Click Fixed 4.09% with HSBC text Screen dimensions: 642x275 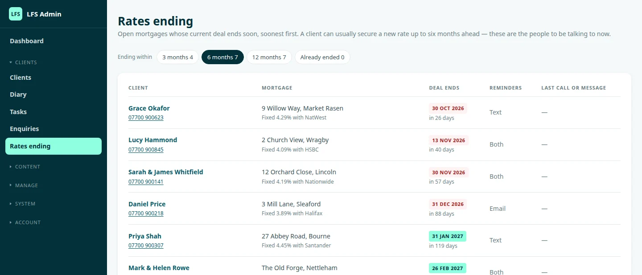(290, 150)
